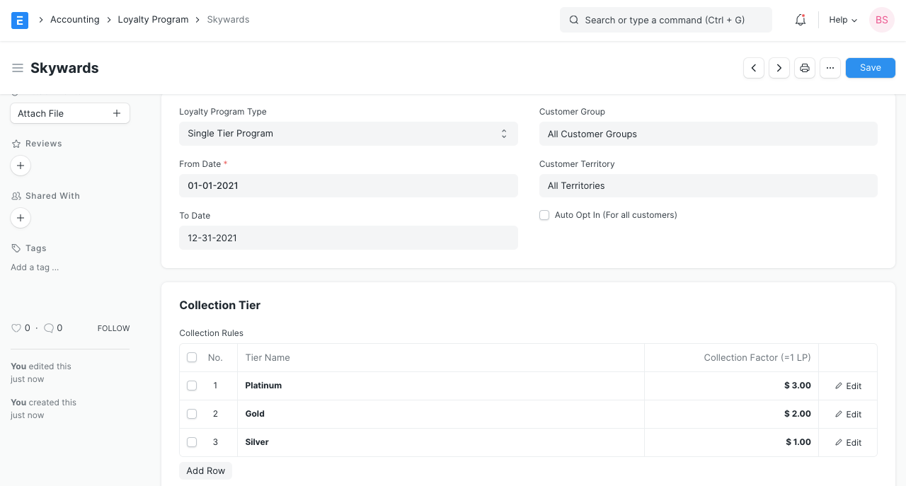Enable Auto Opt In checkbox

(x=544, y=215)
